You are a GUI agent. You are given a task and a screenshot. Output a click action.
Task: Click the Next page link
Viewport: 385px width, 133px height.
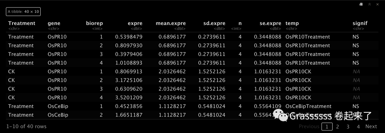coord(371,127)
